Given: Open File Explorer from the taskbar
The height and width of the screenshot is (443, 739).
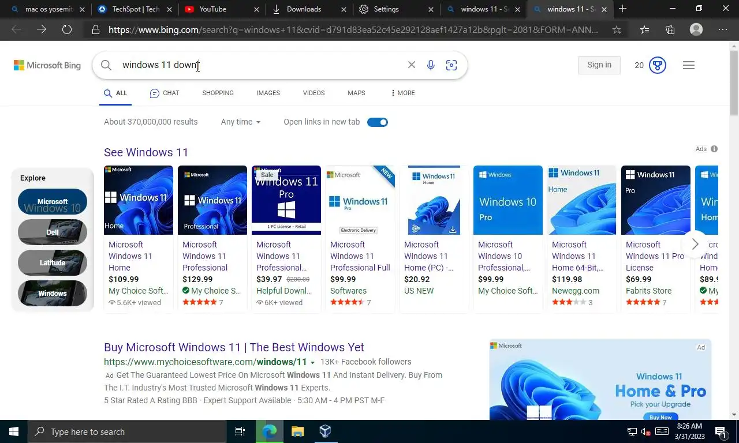Looking at the screenshot, I should (x=297, y=431).
